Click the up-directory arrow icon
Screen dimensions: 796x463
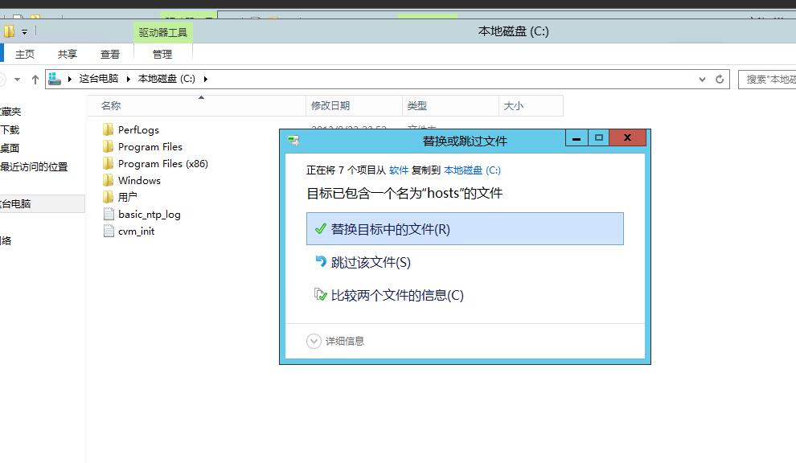[x=35, y=79]
